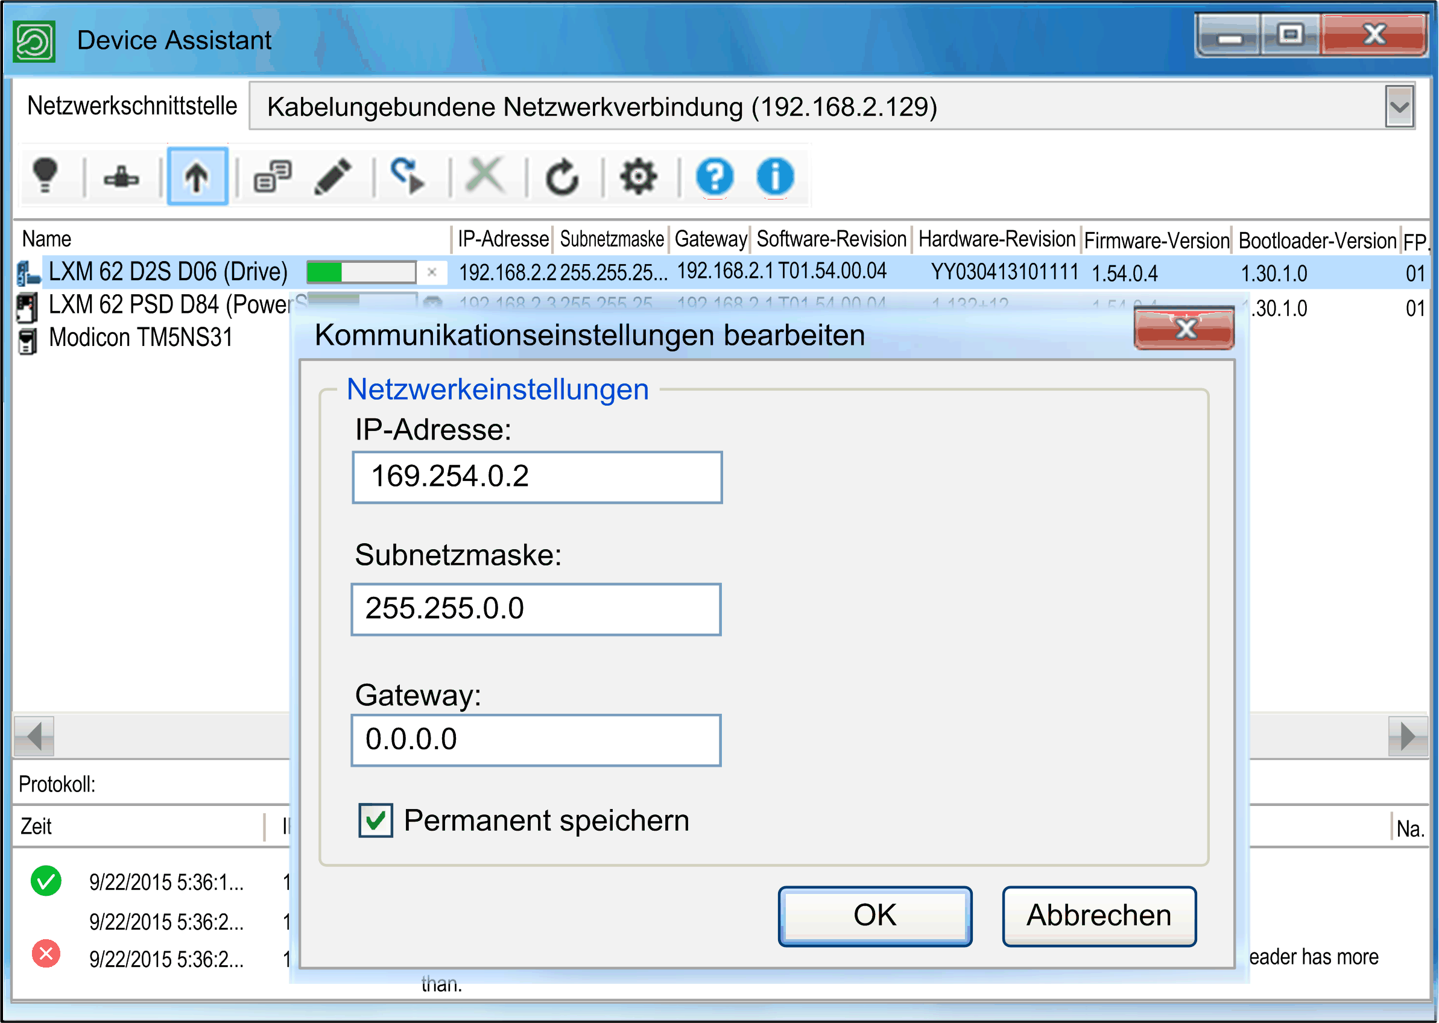Click the restart device arrow icon
Screen dimensions: 1439x1023
(x=408, y=177)
